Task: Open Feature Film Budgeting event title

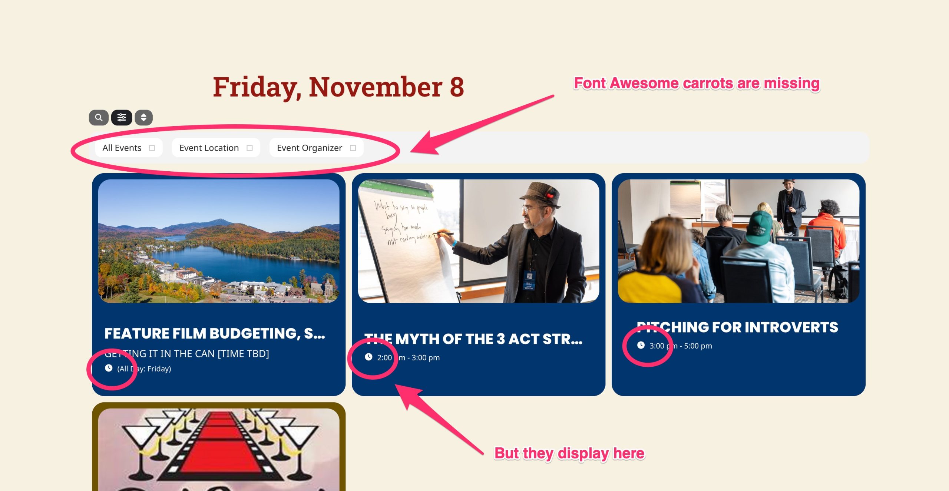Action: pyautogui.click(x=215, y=333)
